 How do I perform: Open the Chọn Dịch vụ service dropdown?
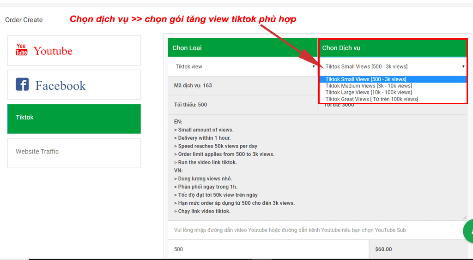click(x=393, y=66)
